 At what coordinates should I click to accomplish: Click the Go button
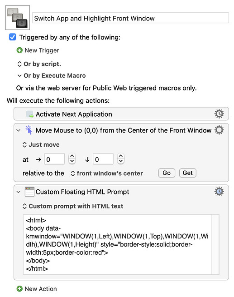[167, 173]
